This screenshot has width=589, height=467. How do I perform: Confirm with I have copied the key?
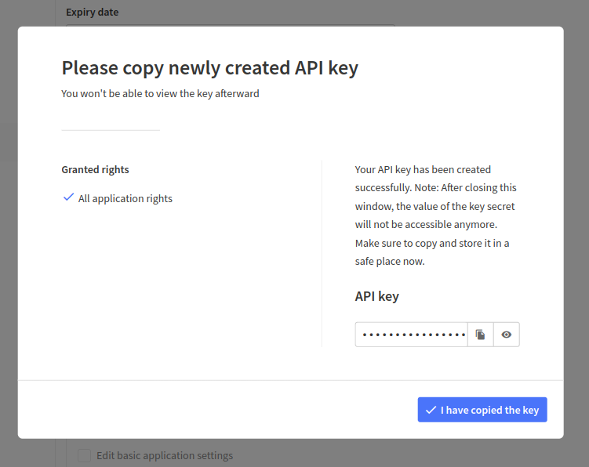pos(482,410)
